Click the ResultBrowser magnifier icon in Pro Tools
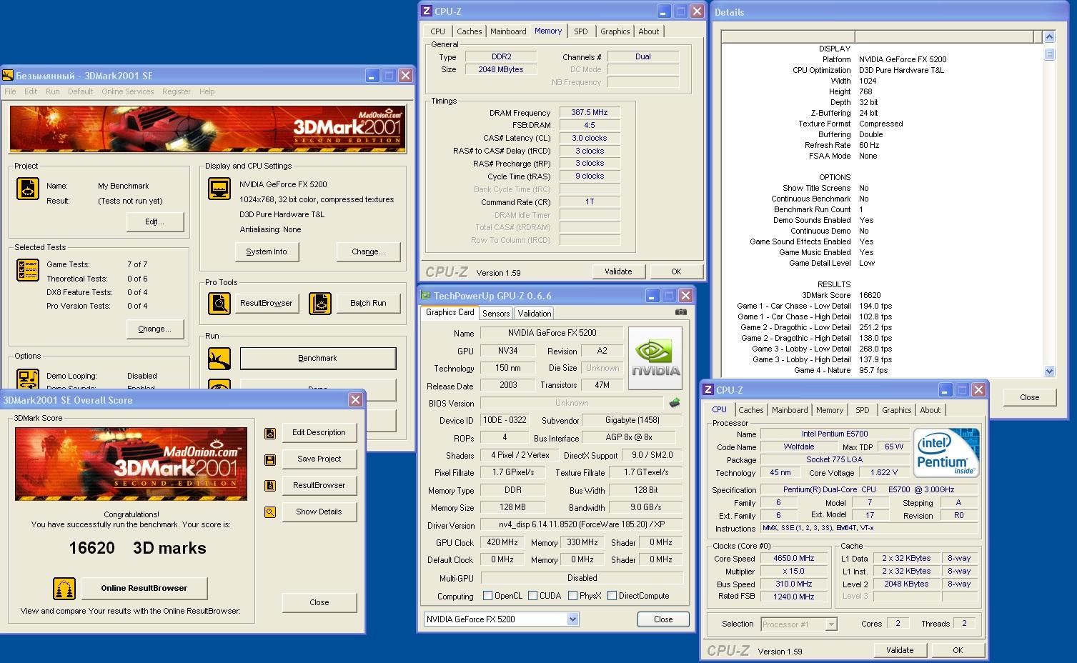 click(x=219, y=304)
